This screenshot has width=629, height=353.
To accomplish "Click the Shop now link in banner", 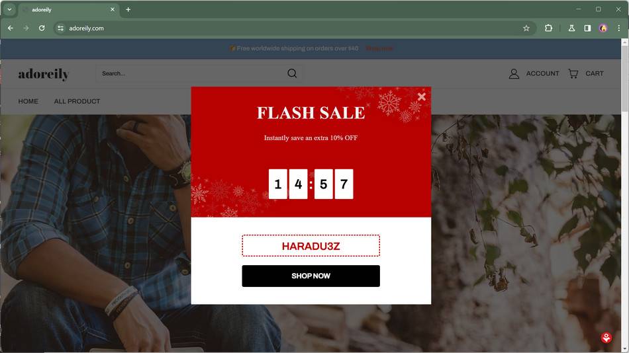I will coord(379,48).
